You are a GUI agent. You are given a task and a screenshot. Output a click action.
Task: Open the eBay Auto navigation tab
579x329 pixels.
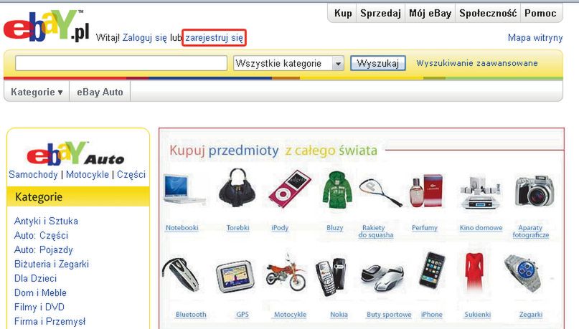click(x=100, y=92)
